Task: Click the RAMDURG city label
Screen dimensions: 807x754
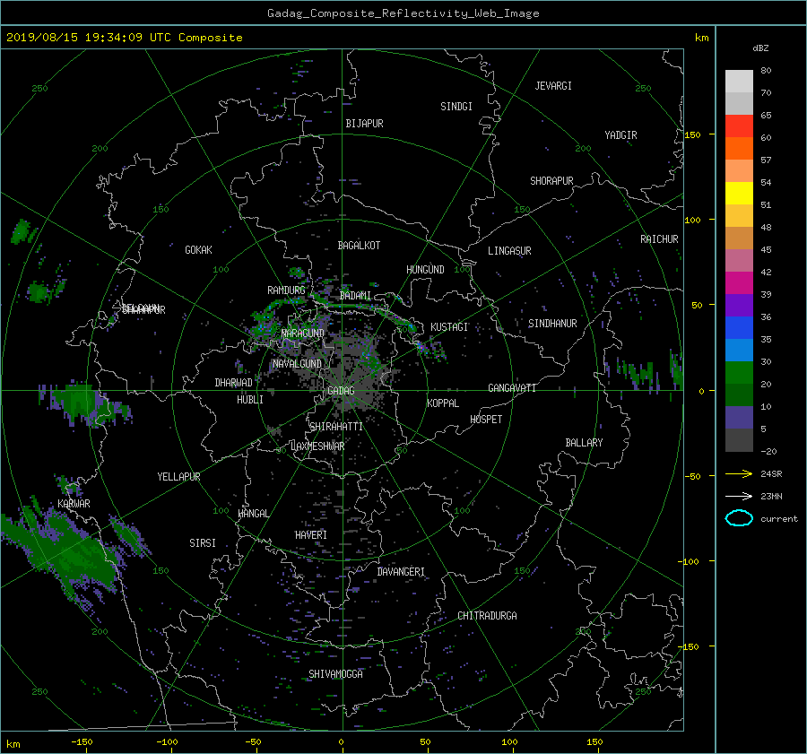Action: tap(286, 290)
